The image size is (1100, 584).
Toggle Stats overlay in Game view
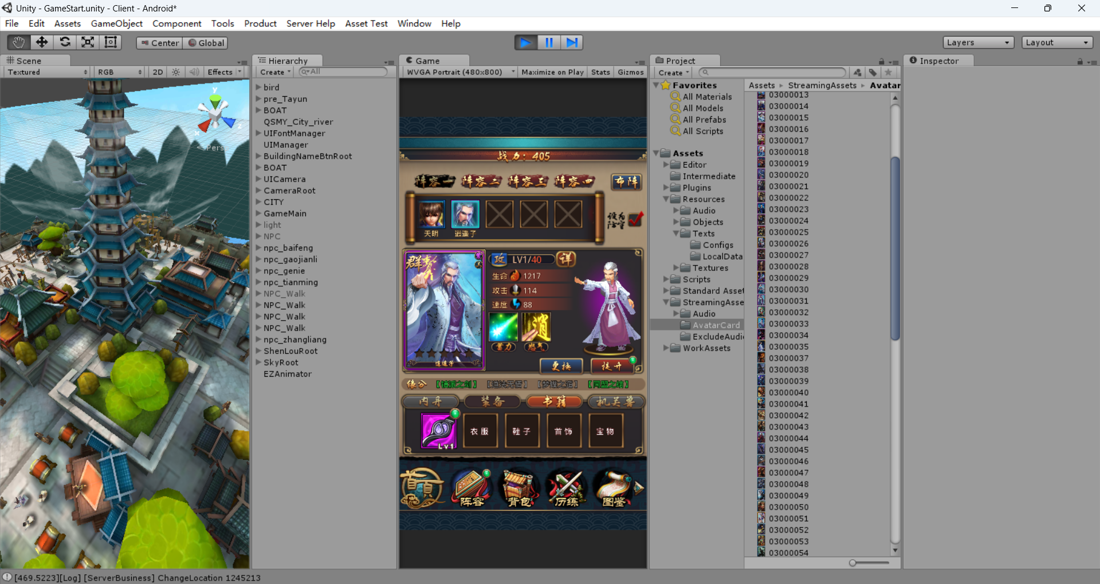(600, 72)
